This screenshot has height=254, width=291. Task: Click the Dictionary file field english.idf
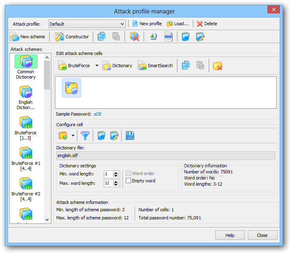pyautogui.click(x=166, y=155)
